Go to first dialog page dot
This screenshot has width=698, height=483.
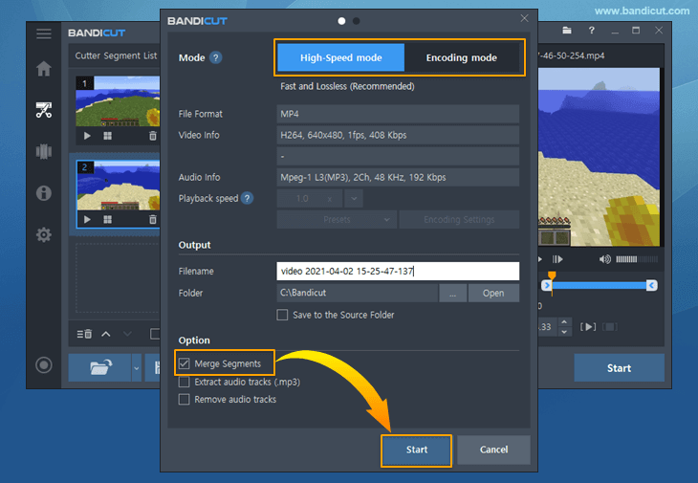coord(341,21)
